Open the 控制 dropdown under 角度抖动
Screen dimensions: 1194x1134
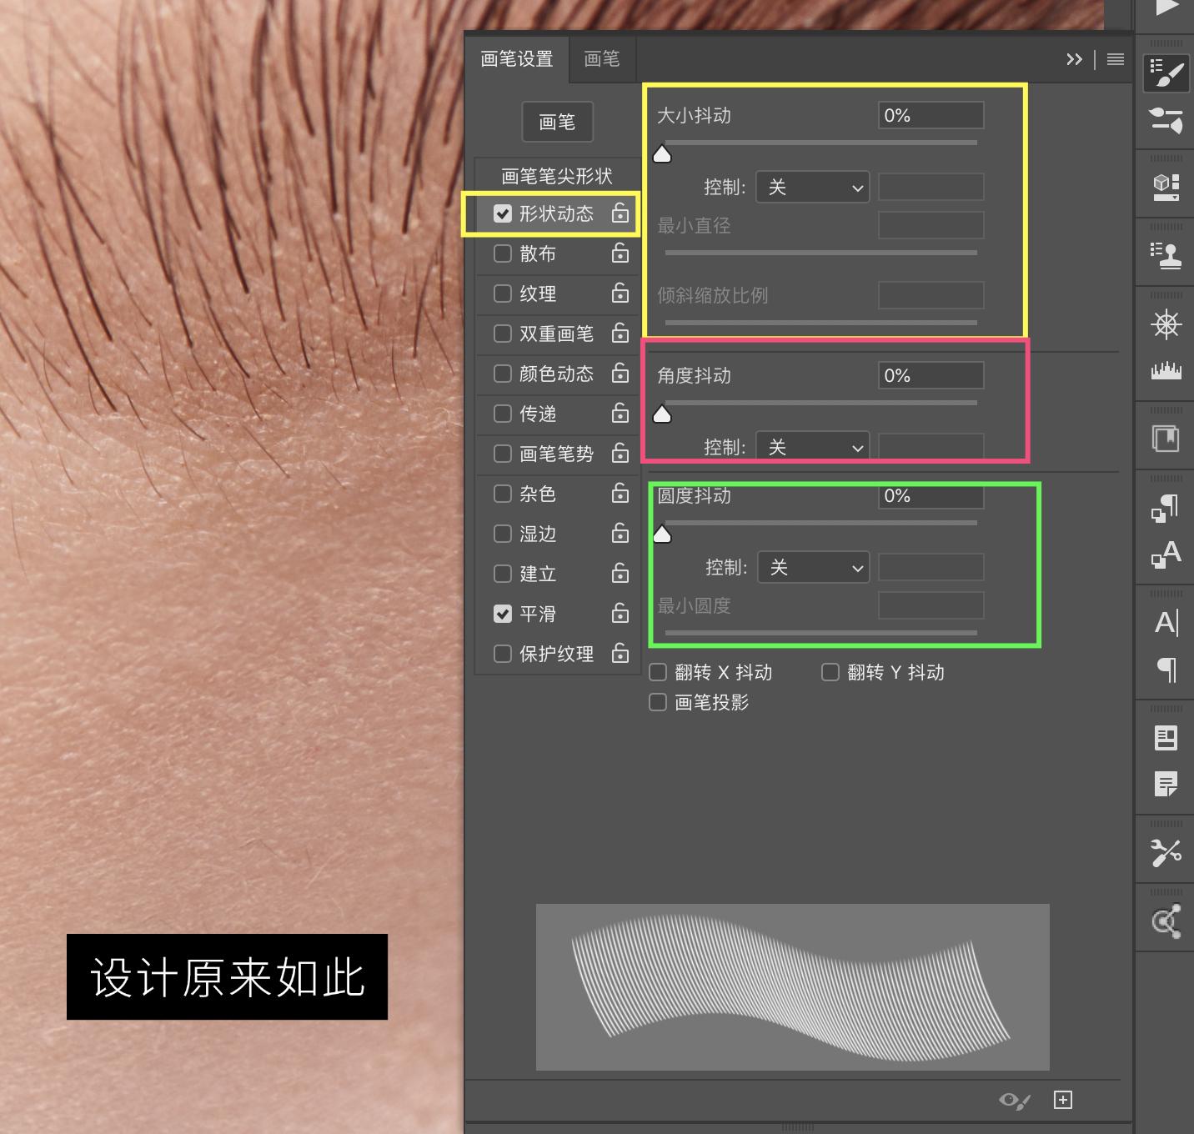point(811,446)
